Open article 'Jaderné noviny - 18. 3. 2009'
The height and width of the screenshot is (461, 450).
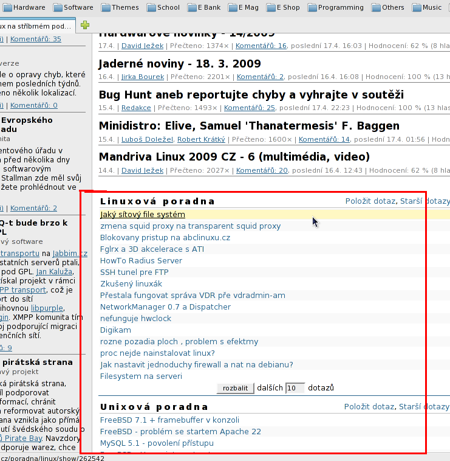180,63
